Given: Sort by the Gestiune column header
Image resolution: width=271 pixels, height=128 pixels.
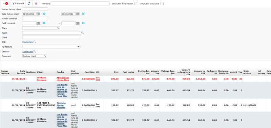Looking at the screenshot, I should [31, 72].
